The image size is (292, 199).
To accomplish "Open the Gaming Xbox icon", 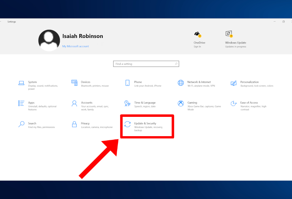I will tap(181, 103).
